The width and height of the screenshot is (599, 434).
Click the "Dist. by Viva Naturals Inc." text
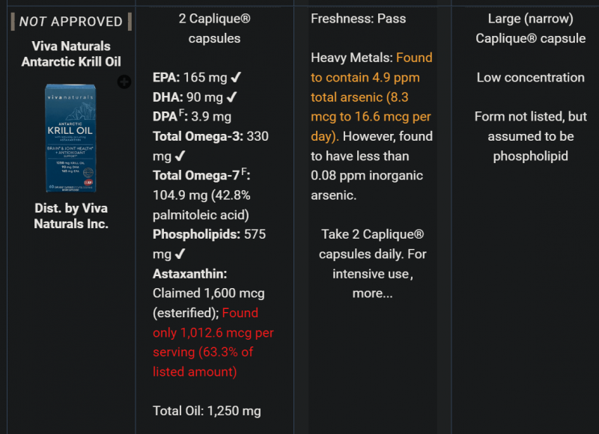71,216
